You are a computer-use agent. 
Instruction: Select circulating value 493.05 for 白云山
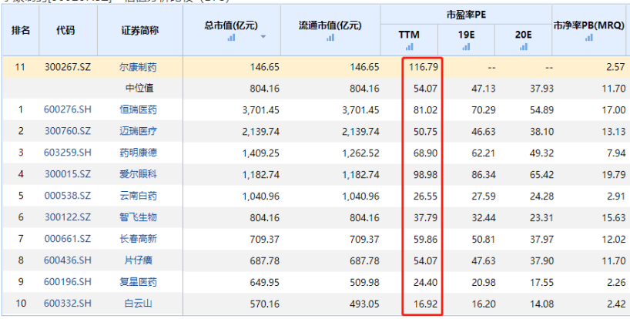coord(365,304)
